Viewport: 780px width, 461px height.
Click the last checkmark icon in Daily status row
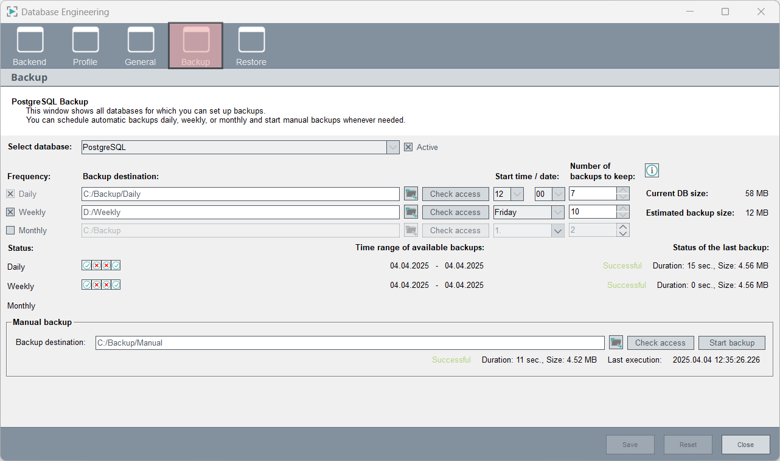[x=116, y=265]
